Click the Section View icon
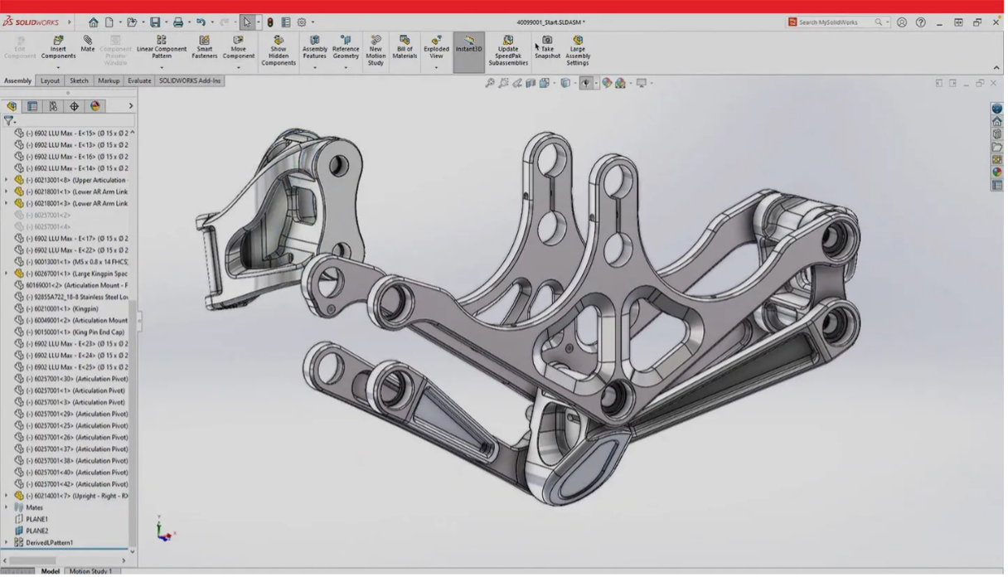1008x577 pixels. (x=531, y=83)
